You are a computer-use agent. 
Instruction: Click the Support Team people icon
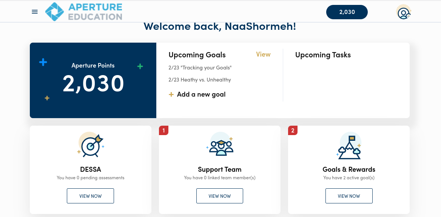coord(220,145)
